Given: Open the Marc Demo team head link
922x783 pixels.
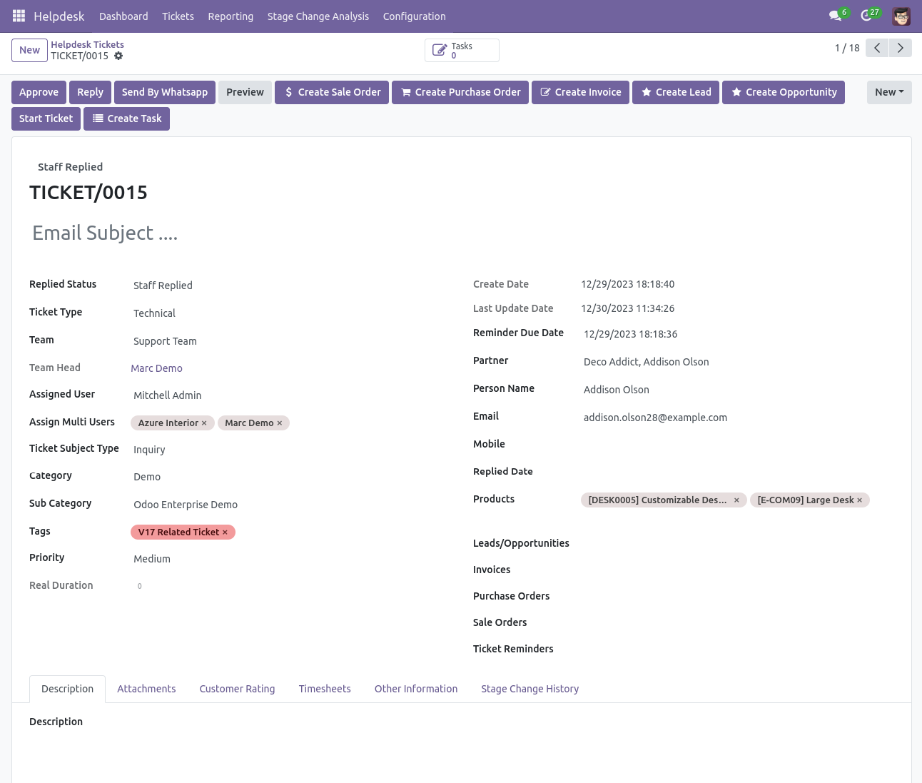Looking at the screenshot, I should [156, 368].
